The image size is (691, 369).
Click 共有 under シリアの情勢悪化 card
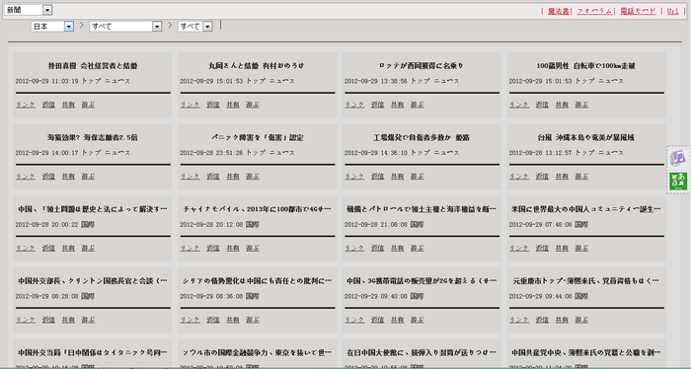pyautogui.click(x=233, y=320)
